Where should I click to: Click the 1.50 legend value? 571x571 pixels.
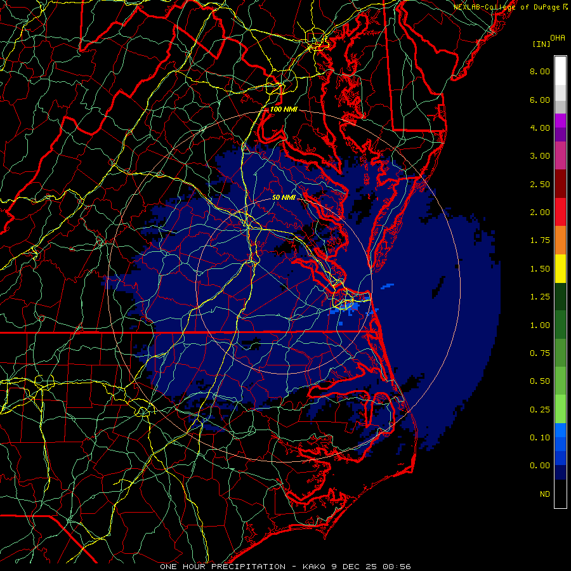(540, 269)
